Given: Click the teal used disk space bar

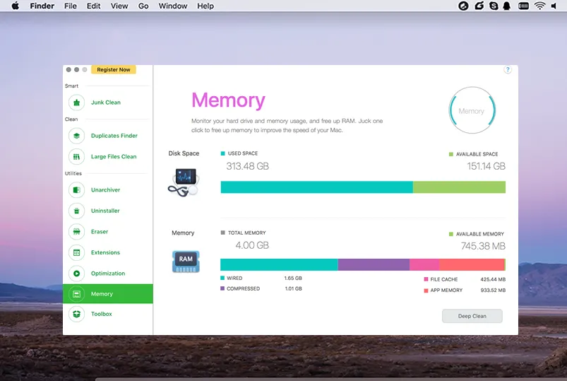Looking at the screenshot, I should tap(316, 187).
